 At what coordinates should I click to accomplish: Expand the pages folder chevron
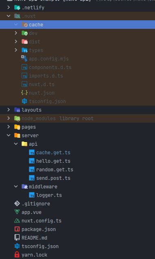(x=9, y=127)
